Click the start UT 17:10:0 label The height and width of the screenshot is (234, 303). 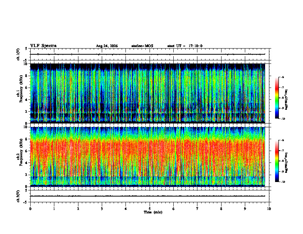click(185, 46)
